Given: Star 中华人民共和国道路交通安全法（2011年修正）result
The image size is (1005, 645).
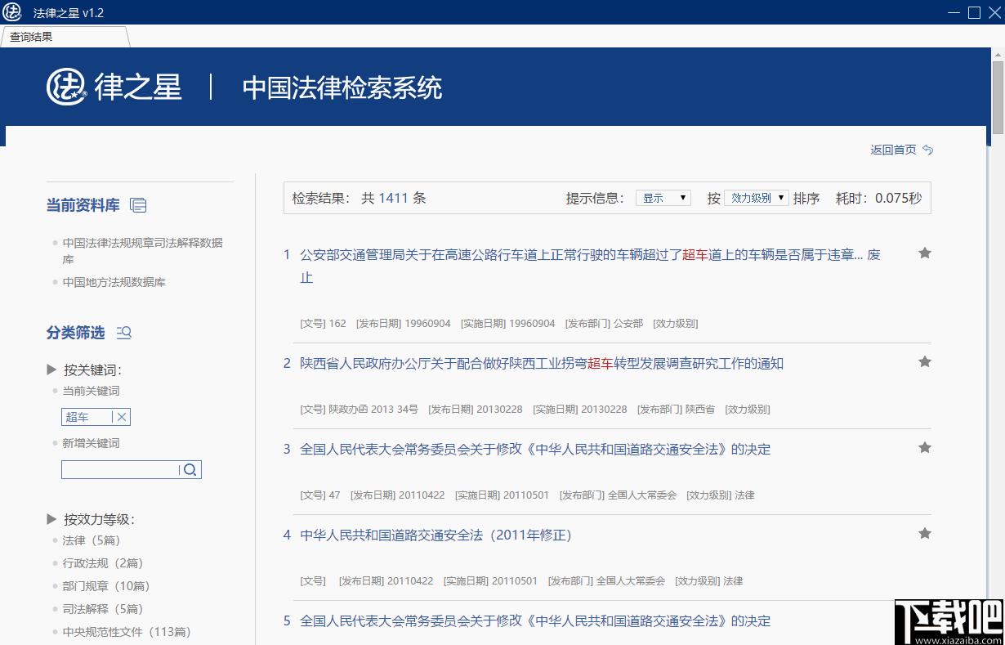Looking at the screenshot, I should tap(925, 533).
